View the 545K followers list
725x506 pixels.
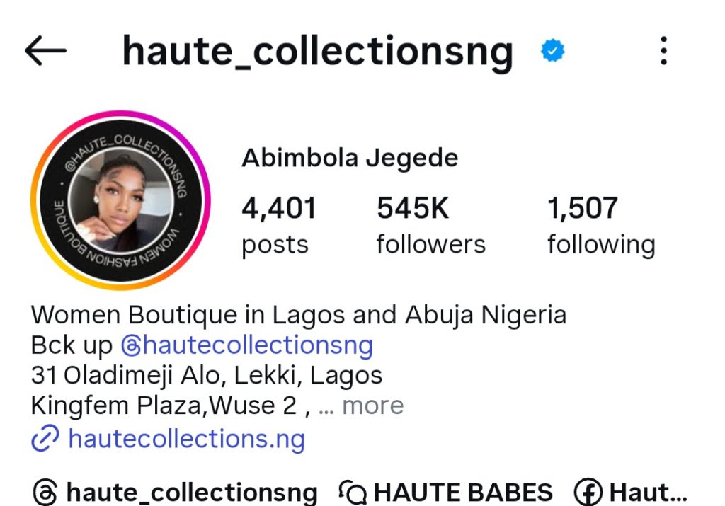tap(430, 225)
